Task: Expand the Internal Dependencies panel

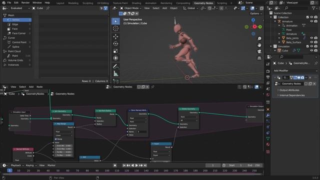Action: click(291, 95)
